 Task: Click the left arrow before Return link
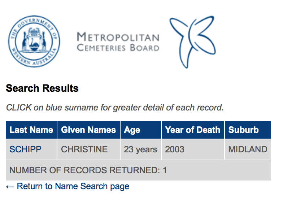tap(10, 186)
